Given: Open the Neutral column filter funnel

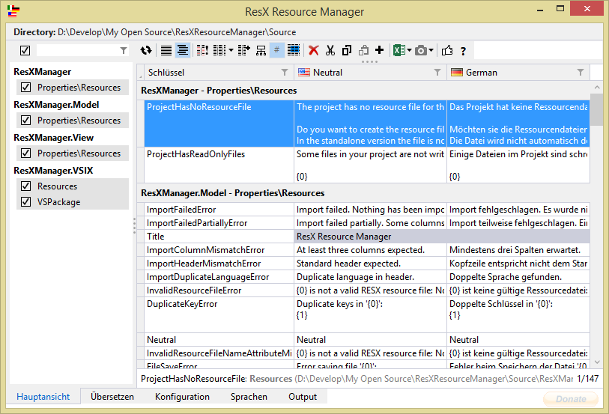Looking at the screenshot, I should coord(437,72).
